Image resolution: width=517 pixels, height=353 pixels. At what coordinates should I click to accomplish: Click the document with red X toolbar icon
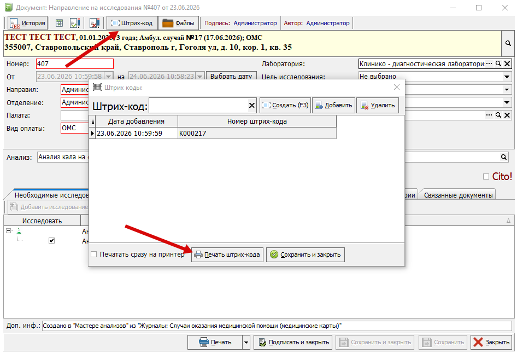[95, 23]
